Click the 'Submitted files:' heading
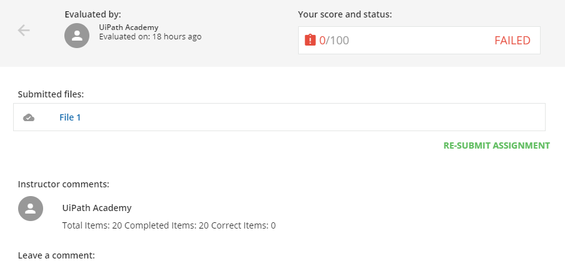The width and height of the screenshot is (565, 276). coord(51,94)
